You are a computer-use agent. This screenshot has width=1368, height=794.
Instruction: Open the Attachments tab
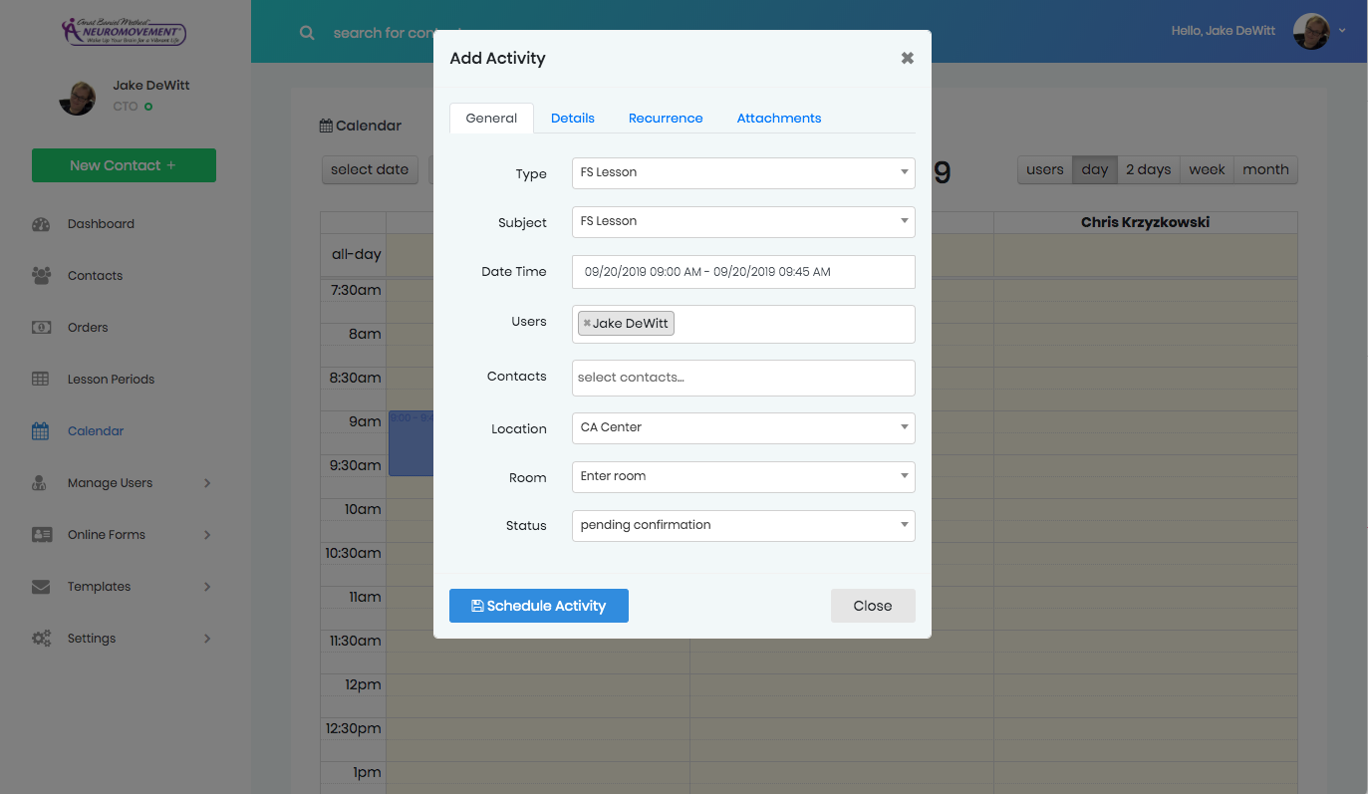[x=778, y=118]
